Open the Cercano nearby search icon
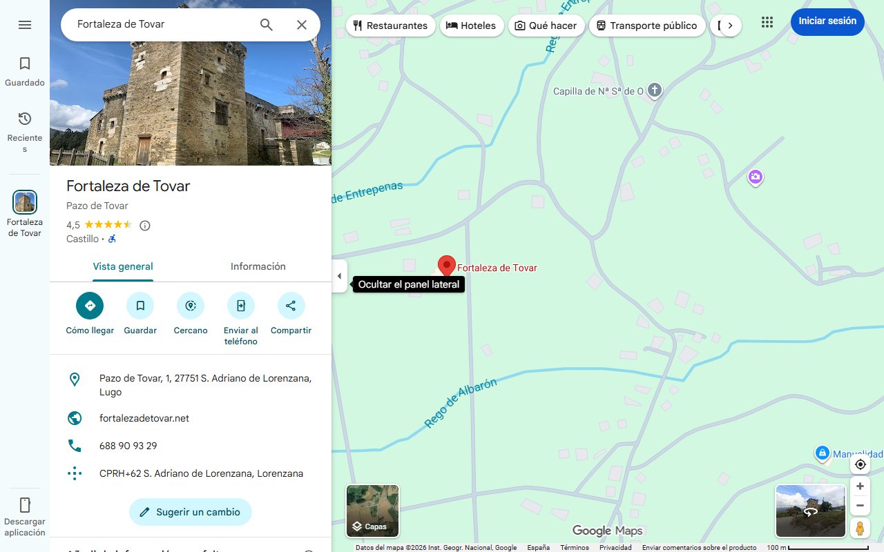The width and height of the screenshot is (884, 552). [x=190, y=305]
